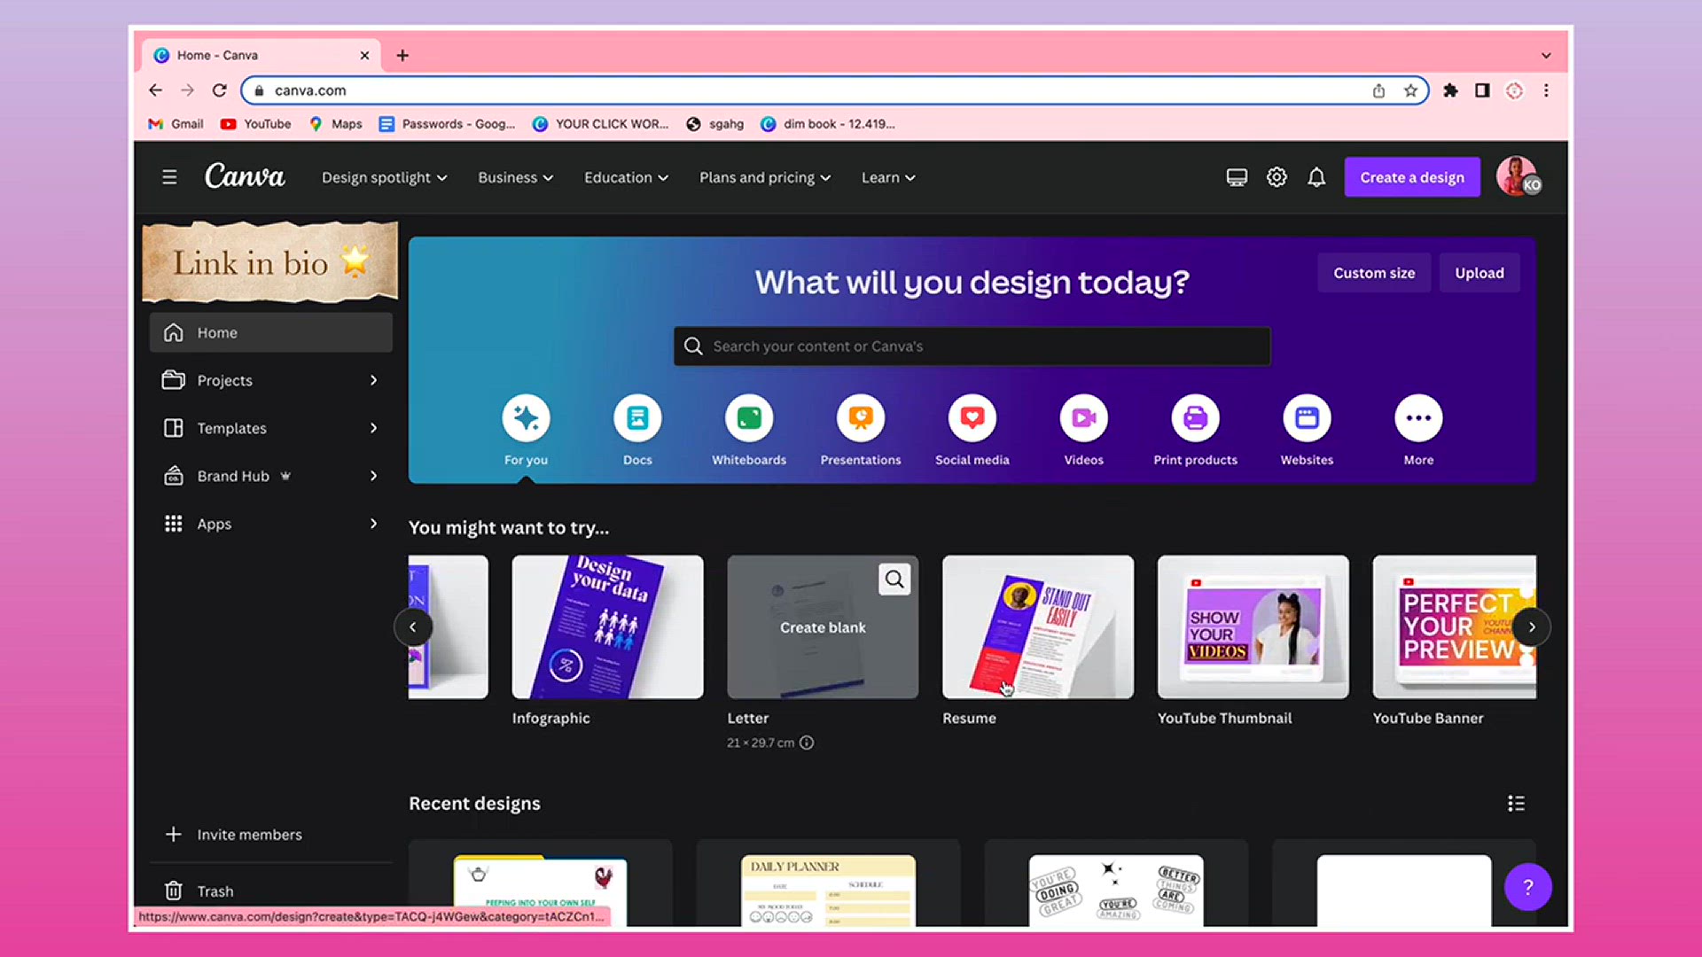This screenshot has width=1702, height=957.
Task: Open the More categories icon
Action: point(1418,418)
